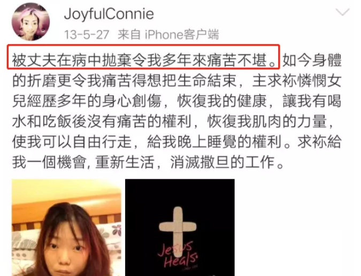Click the bandage cross graphic
Screen dimensions: 361x276
pos(178,231)
